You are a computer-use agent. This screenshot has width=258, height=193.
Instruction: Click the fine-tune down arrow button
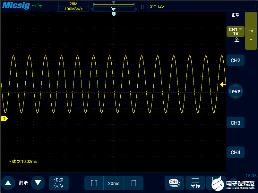[38, 183]
